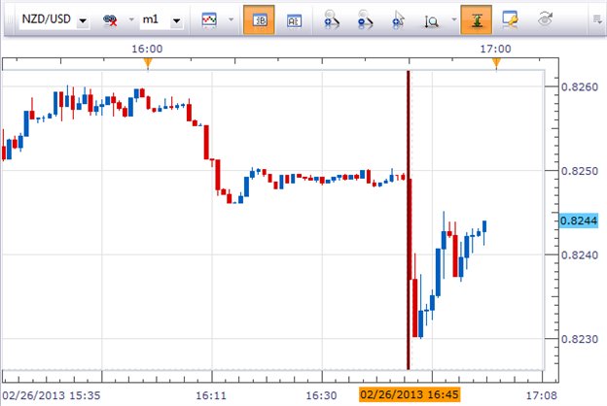Screen dimensions: 607x406
Task: Click the 17:08 time axis label
Action: [x=541, y=395]
